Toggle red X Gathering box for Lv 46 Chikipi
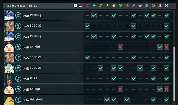178x105 pixels. (120, 47)
